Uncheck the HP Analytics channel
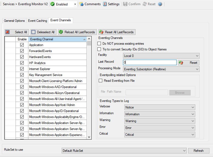213x157 pixels. [22, 63]
